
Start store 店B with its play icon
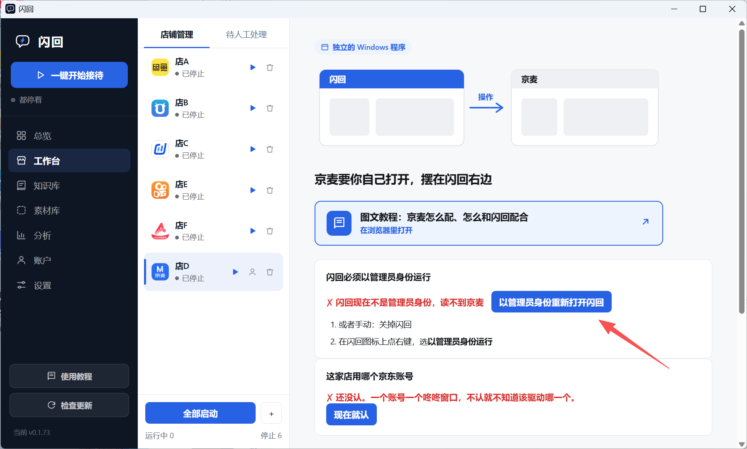[x=253, y=108]
